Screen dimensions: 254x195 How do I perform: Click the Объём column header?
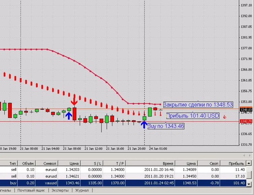click(x=28, y=164)
